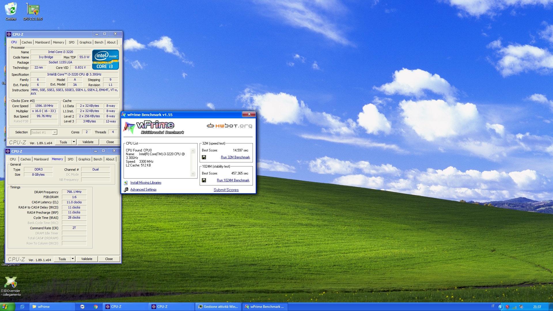Click the wPrime window title bar icon
This screenshot has width=553, height=311.
(124, 115)
